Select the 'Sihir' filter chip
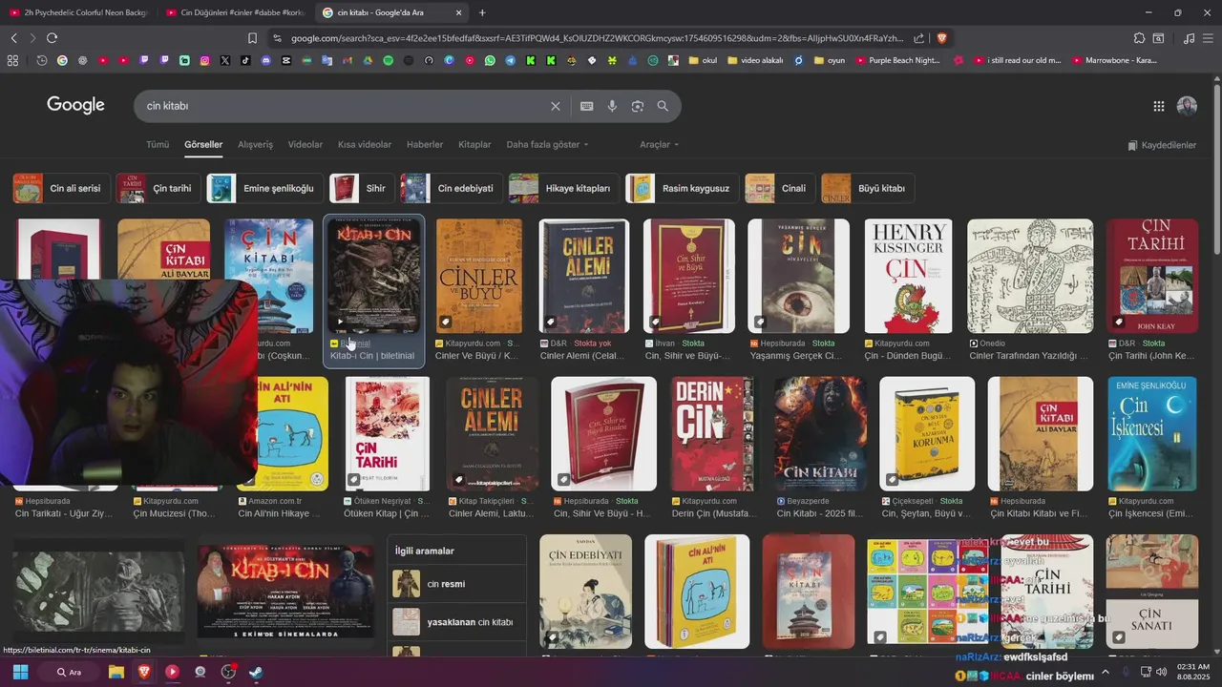This screenshot has width=1222, height=687. click(x=363, y=189)
